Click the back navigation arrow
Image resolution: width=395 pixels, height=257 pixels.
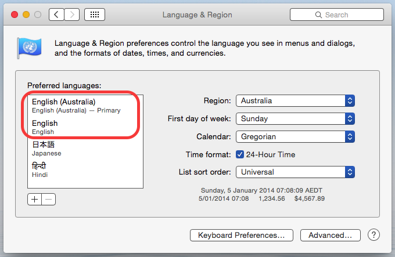(x=56, y=15)
